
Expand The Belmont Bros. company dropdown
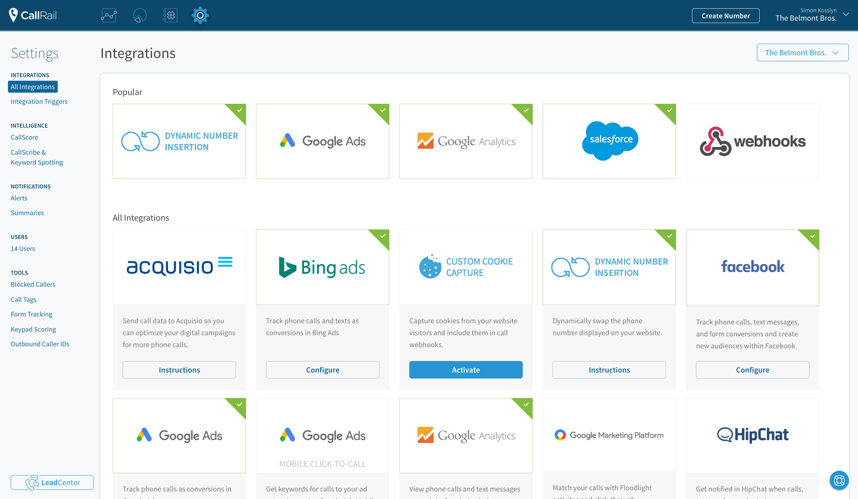(802, 52)
